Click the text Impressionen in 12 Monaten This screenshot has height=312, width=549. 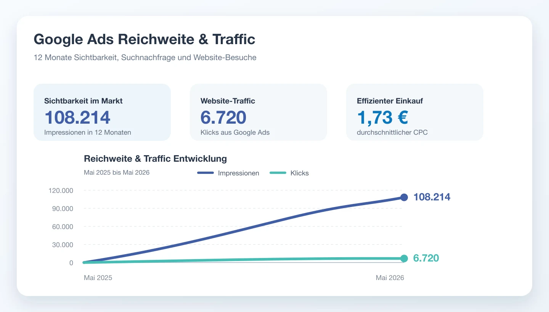[88, 132]
